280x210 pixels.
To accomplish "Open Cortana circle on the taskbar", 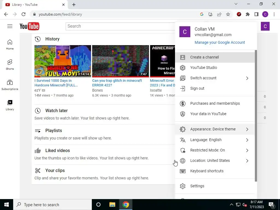I will [x=98, y=205].
